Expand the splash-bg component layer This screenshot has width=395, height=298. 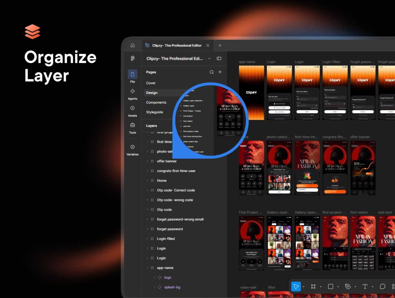(x=155, y=287)
